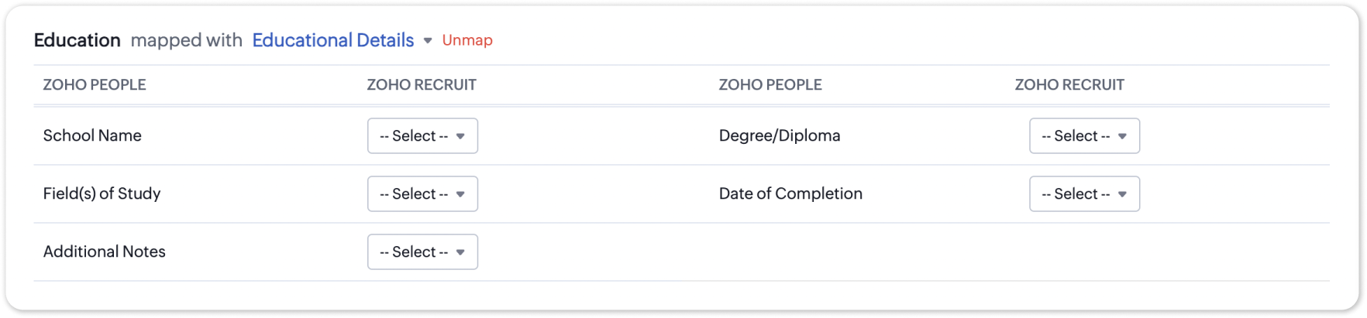Open the School Name select dropdown
This screenshot has width=1367, height=318.
[x=422, y=136]
